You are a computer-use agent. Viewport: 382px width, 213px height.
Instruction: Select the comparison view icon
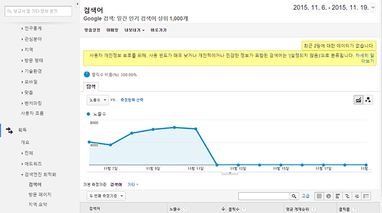click(x=347, y=196)
